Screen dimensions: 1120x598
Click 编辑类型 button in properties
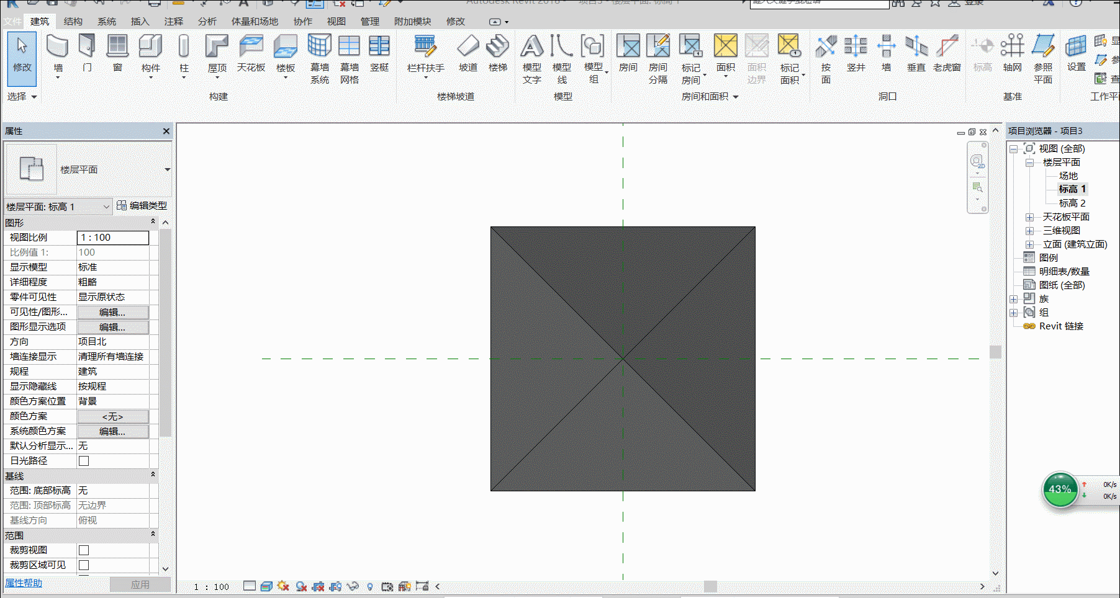(142, 206)
